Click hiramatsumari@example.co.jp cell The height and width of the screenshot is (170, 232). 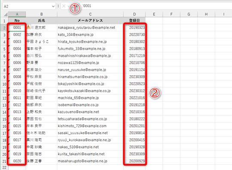pyautogui.click(x=90, y=77)
